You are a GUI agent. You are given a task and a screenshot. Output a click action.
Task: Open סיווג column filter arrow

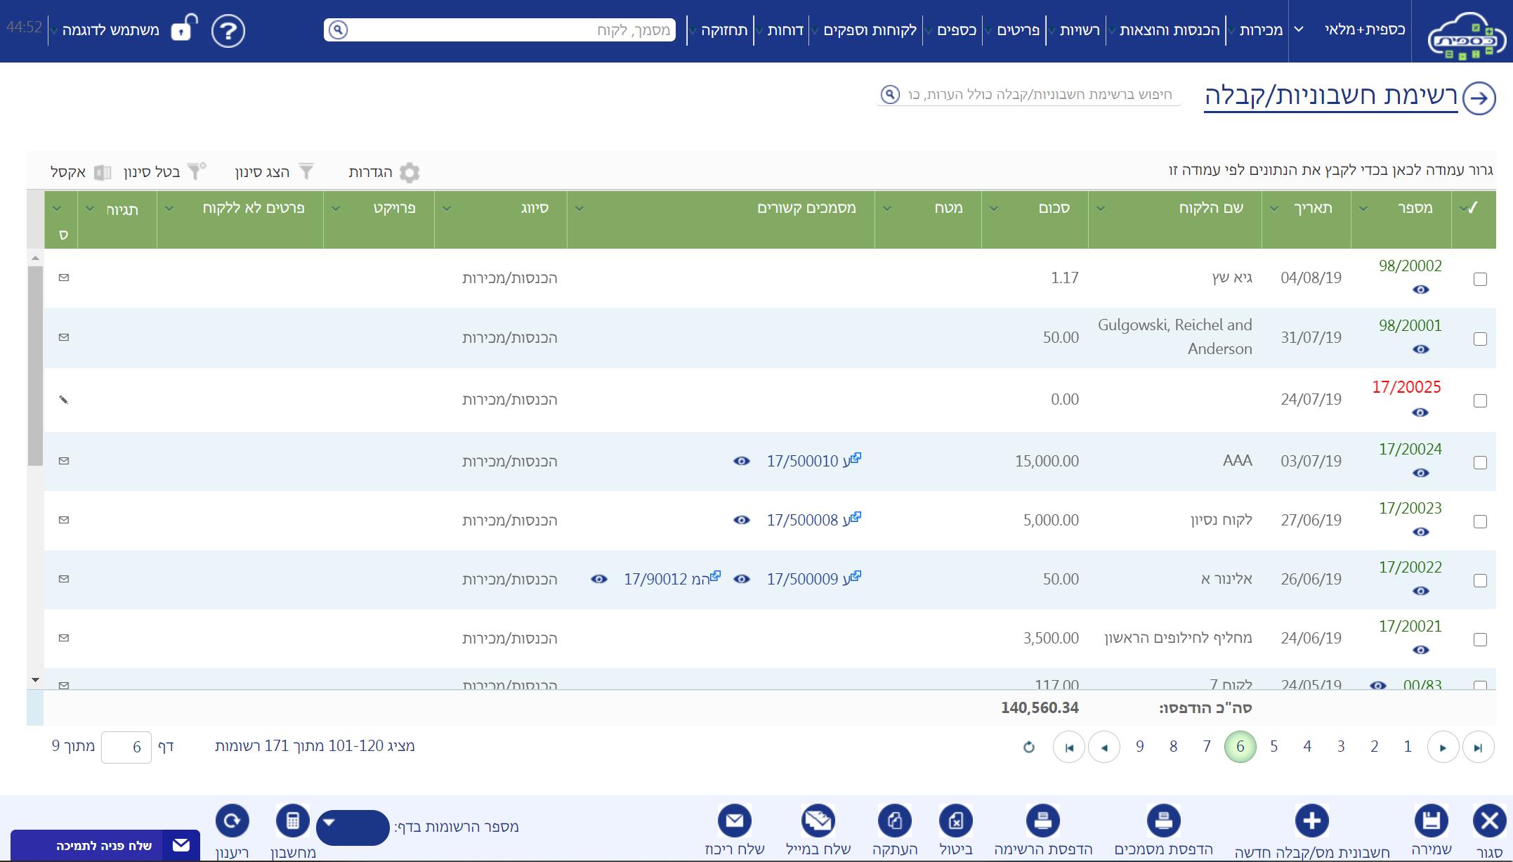(447, 208)
